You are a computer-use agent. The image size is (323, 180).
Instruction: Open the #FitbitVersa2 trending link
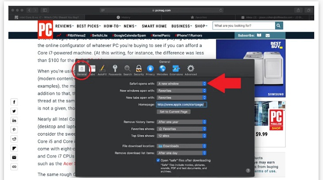76,35
